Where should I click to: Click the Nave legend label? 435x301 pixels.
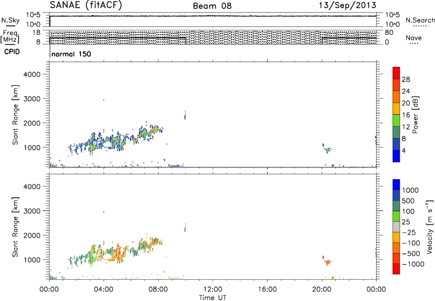tap(414, 37)
